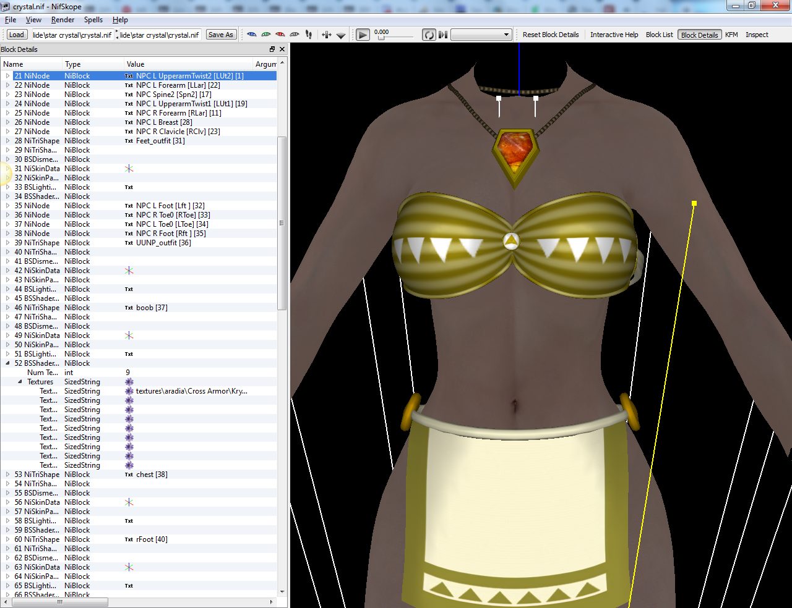Expand the 46 NiTriShape row
The height and width of the screenshot is (608, 792).
pyautogui.click(x=8, y=308)
